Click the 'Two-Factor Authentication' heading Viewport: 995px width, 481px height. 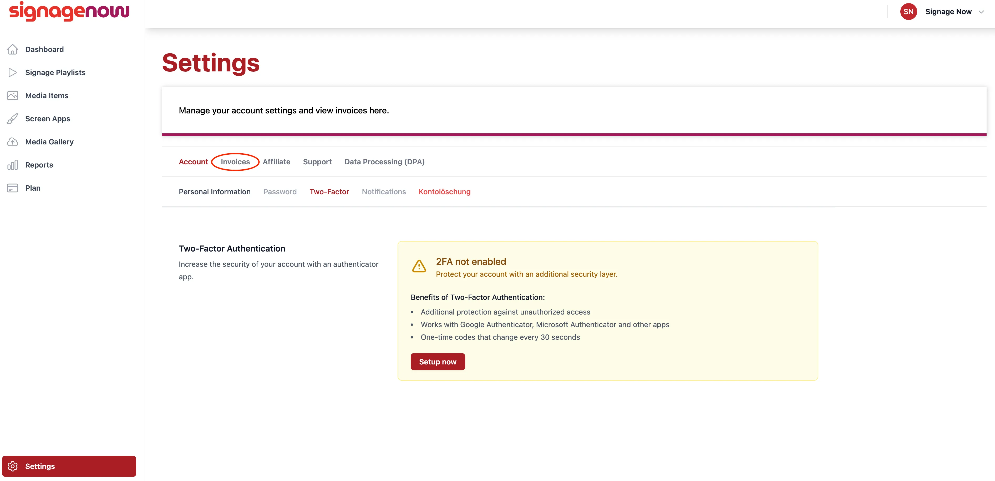click(232, 249)
